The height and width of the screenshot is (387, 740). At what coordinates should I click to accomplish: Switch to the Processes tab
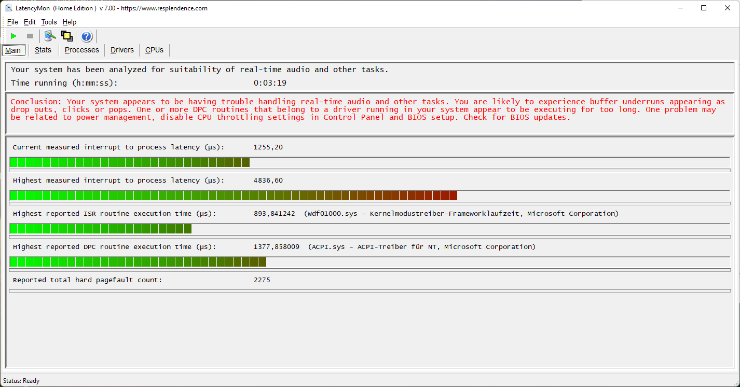[x=81, y=50]
